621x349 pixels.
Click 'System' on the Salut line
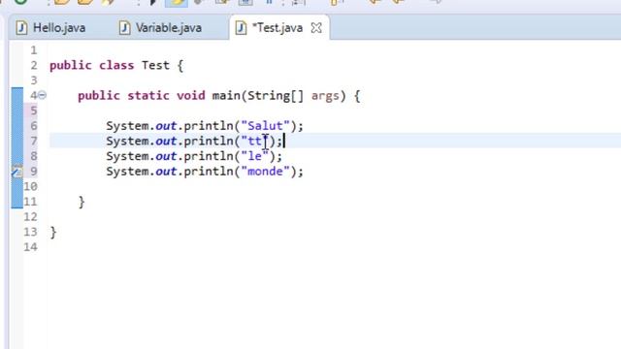pos(127,126)
